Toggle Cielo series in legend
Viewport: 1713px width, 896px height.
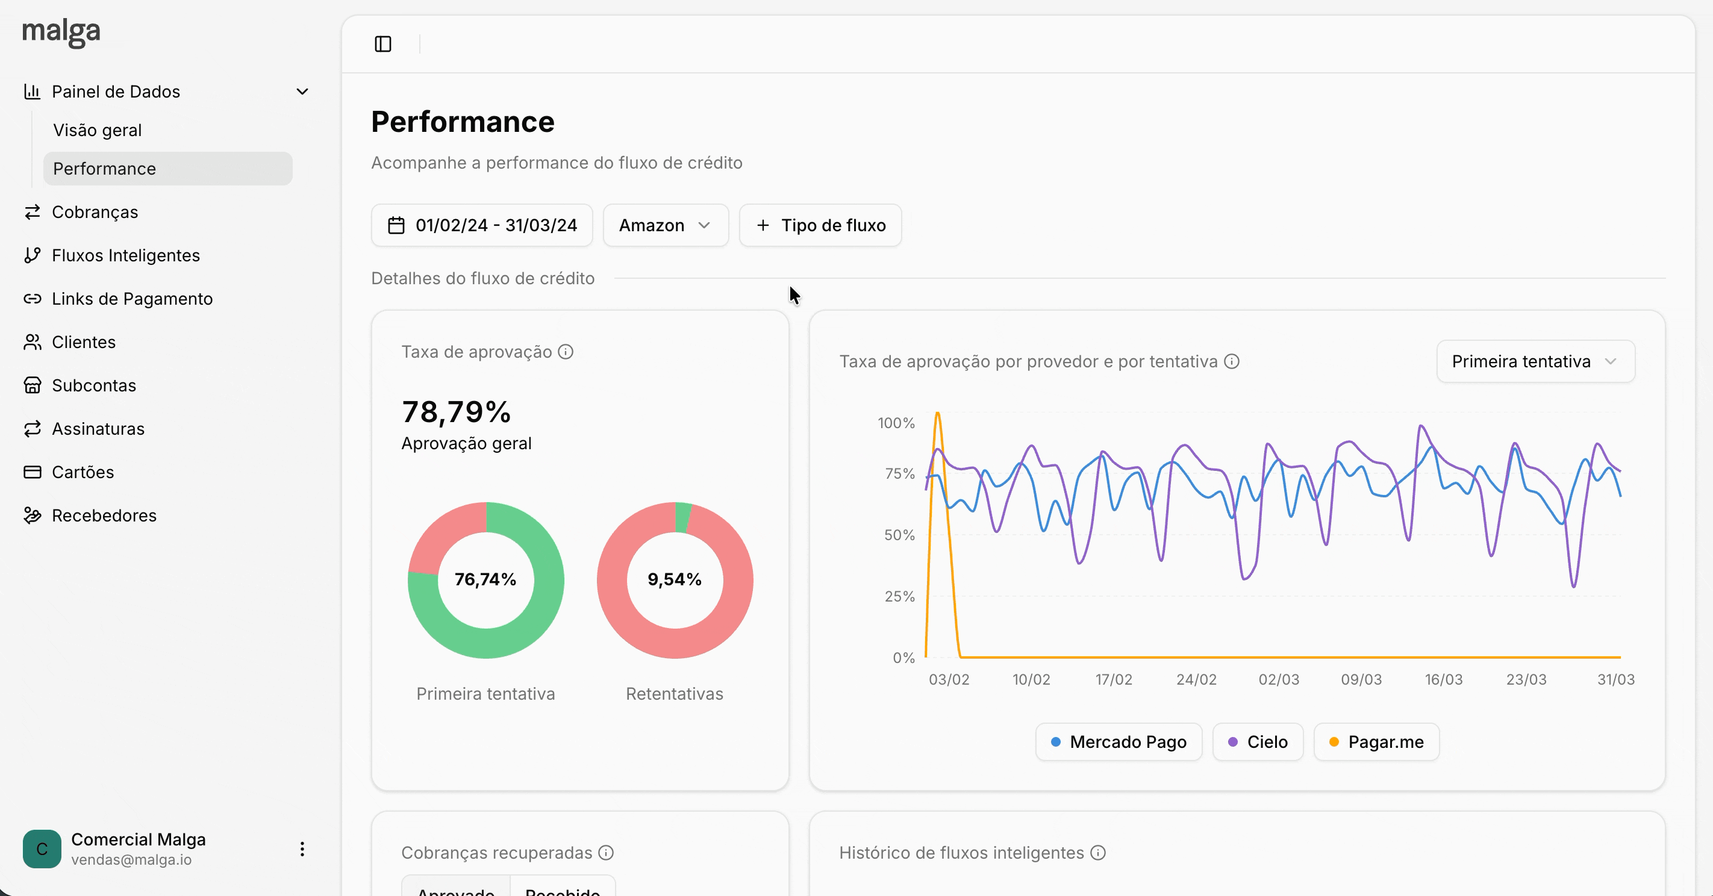pyautogui.click(x=1258, y=742)
